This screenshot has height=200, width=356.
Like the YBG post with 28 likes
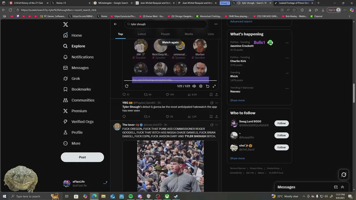pos(169,116)
